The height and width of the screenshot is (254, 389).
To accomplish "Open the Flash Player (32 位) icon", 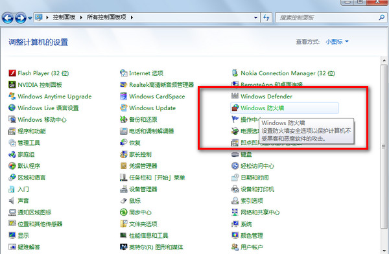I will tap(12, 73).
